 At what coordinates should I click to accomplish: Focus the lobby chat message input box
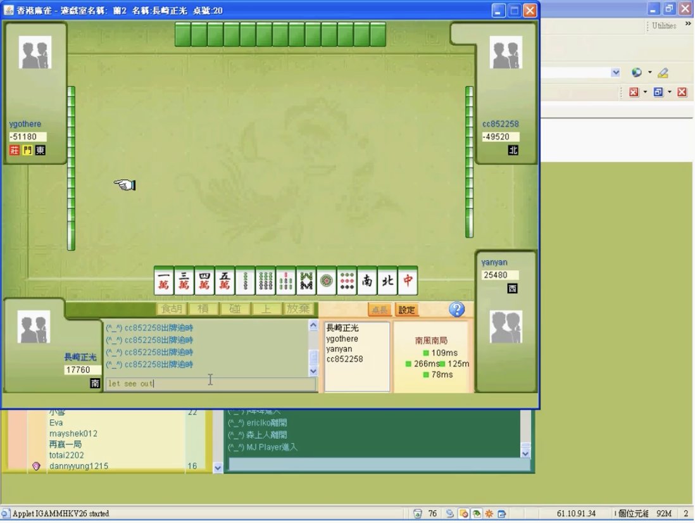point(379,464)
